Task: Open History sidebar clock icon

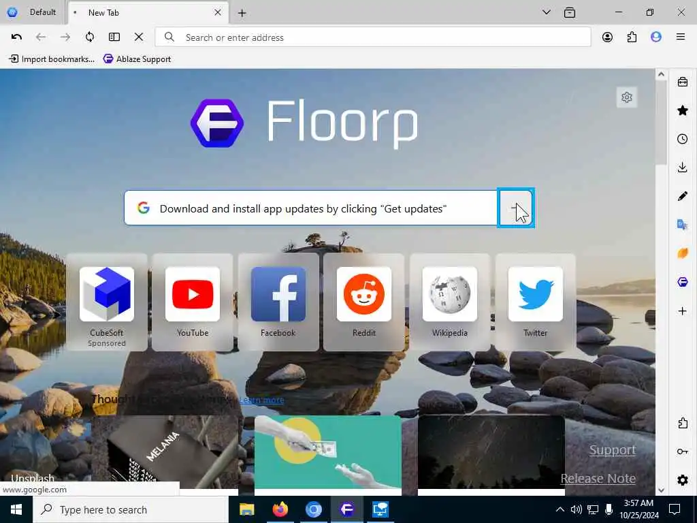Action: point(682,139)
